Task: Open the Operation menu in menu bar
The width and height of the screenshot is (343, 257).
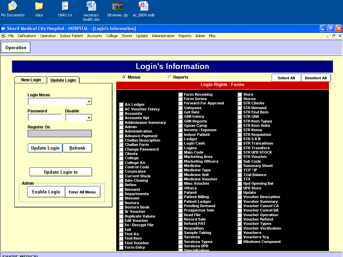Action: click(48, 36)
